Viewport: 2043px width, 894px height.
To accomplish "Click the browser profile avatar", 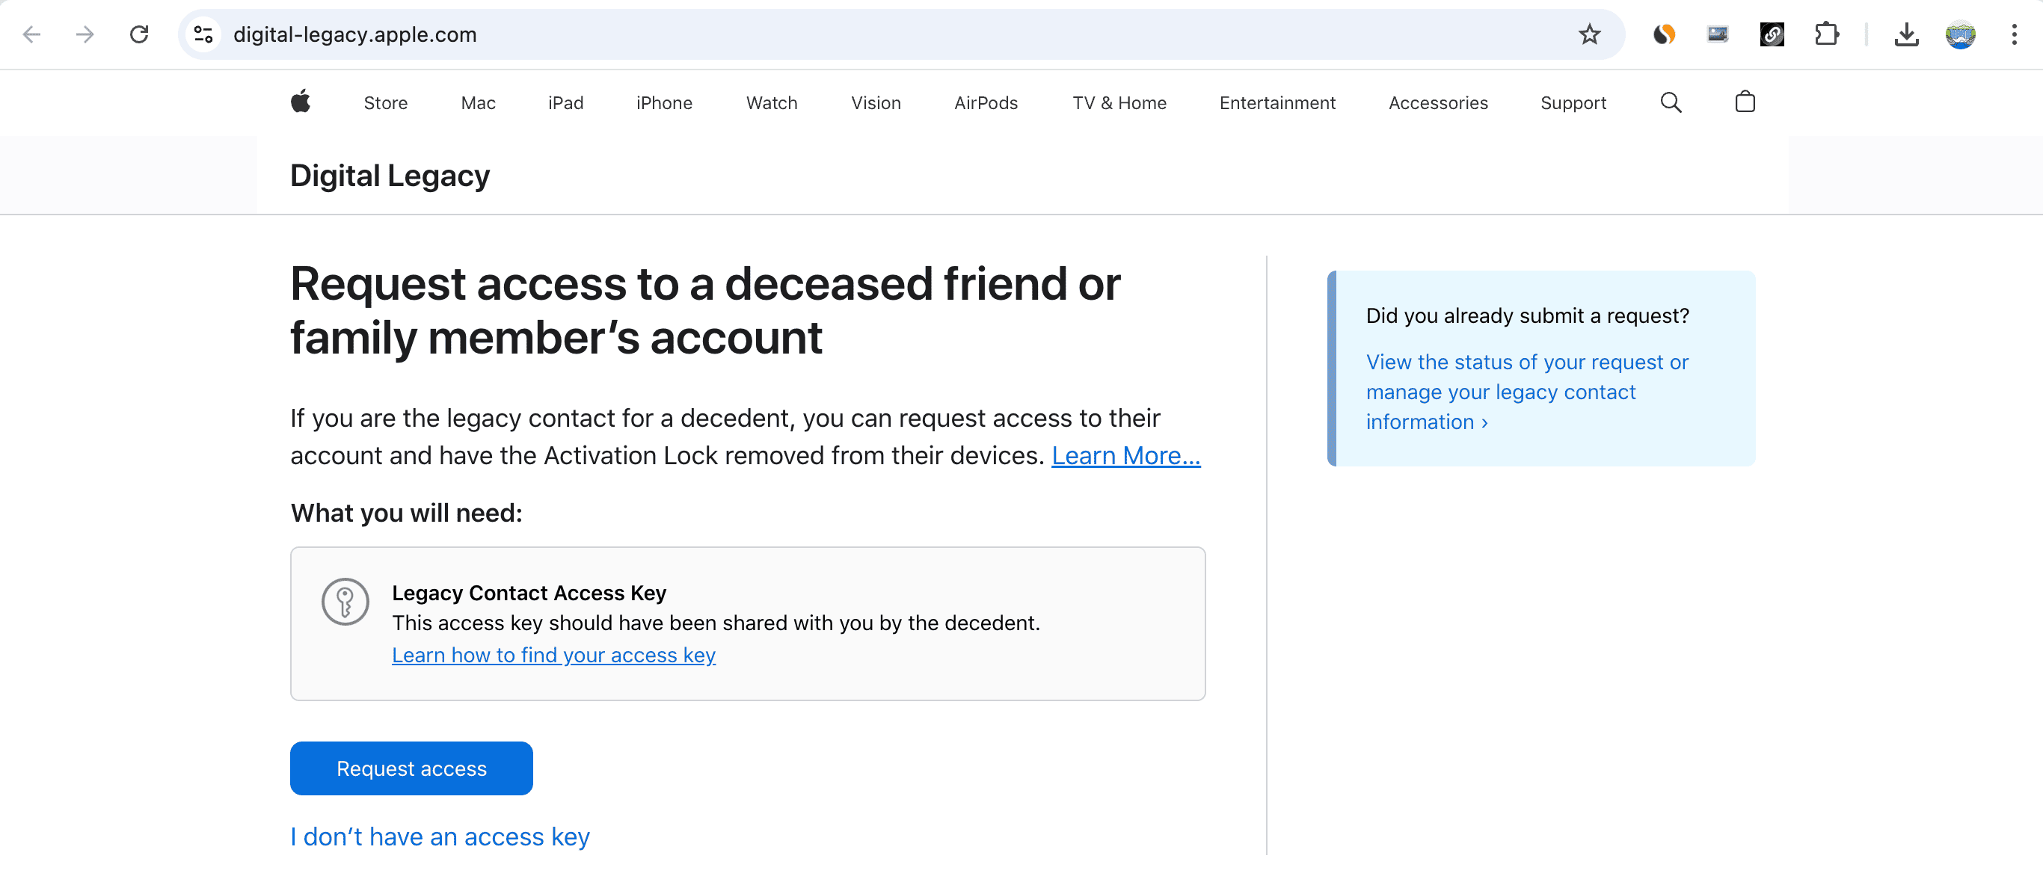I will [x=1960, y=34].
